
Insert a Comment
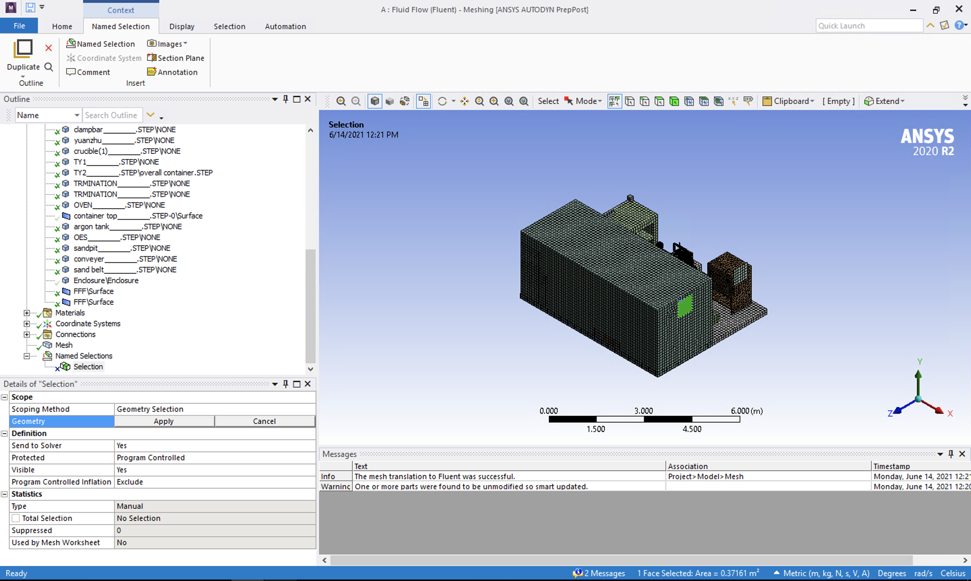[88, 72]
